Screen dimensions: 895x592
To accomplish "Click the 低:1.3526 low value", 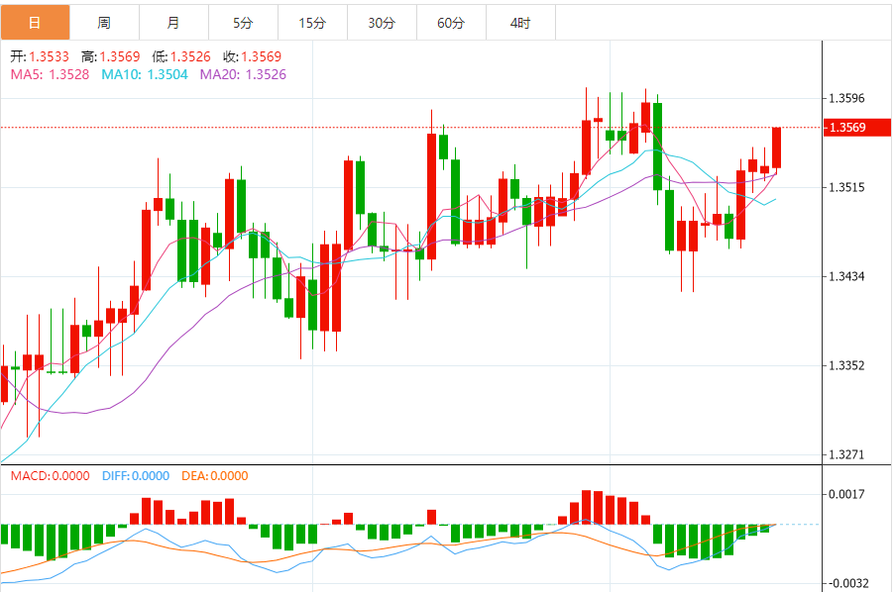I will pyautogui.click(x=181, y=56).
